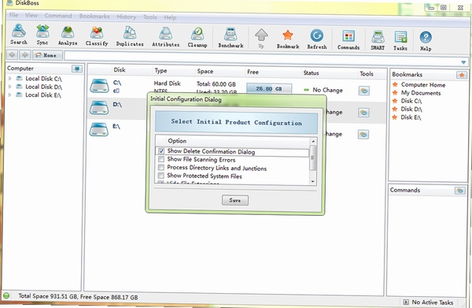Click the C:\ drive icon in list
This screenshot has width=472, height=308.
[x=99, y=86]
